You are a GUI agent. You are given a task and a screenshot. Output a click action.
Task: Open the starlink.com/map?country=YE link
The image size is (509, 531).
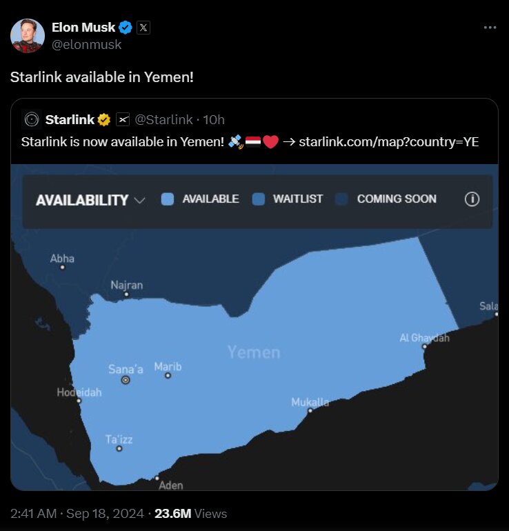pyautogui.click(x=388, y=142)
